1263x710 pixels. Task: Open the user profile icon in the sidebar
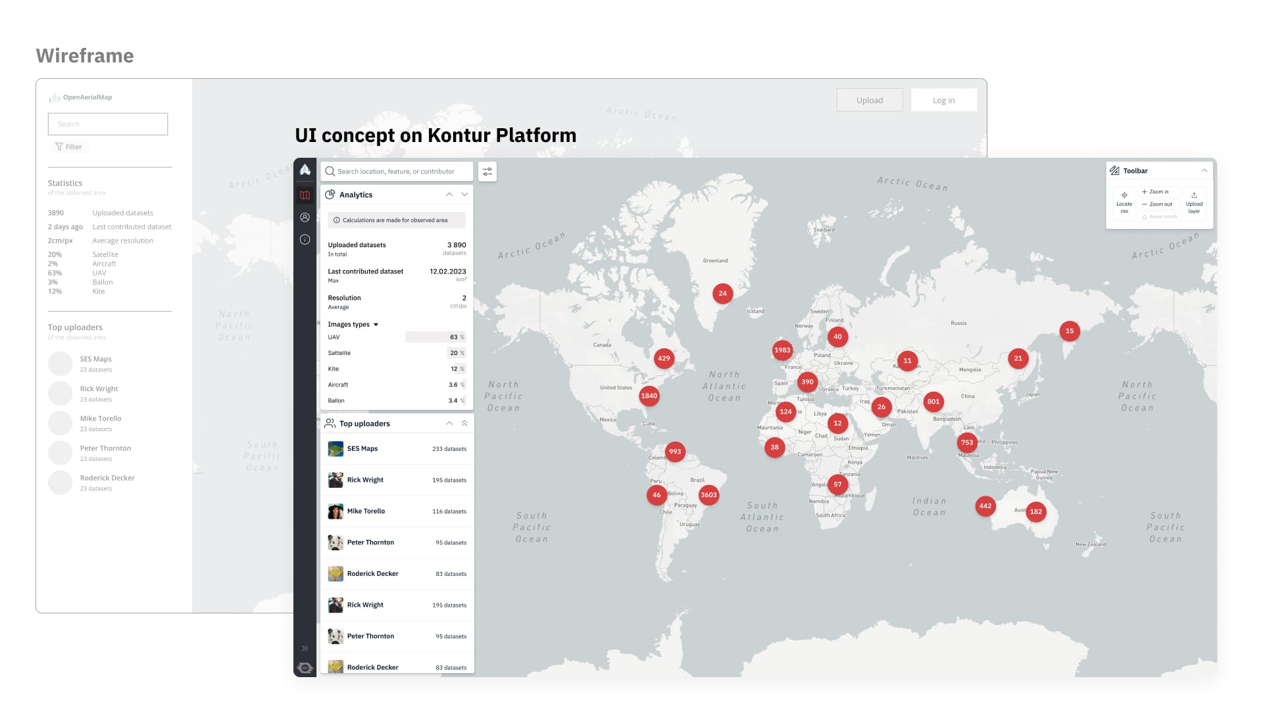305,218
